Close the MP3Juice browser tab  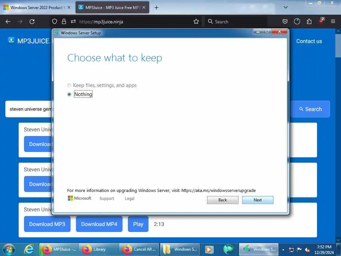tap(144, 7)
